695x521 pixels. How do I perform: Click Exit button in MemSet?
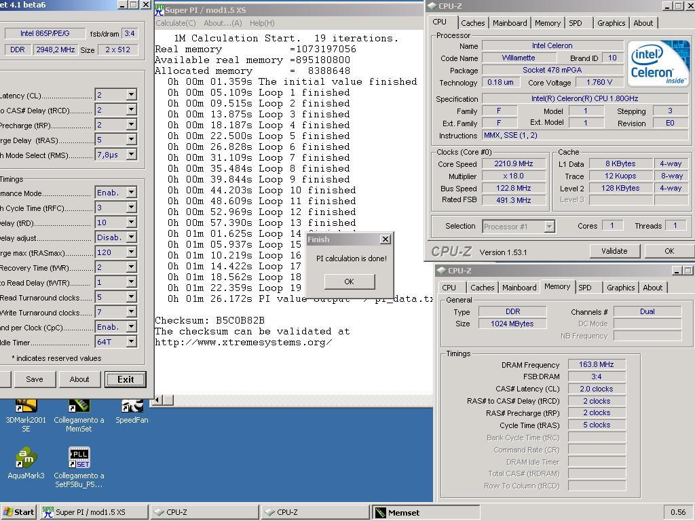pyautogui.click(x=126, y=379)
